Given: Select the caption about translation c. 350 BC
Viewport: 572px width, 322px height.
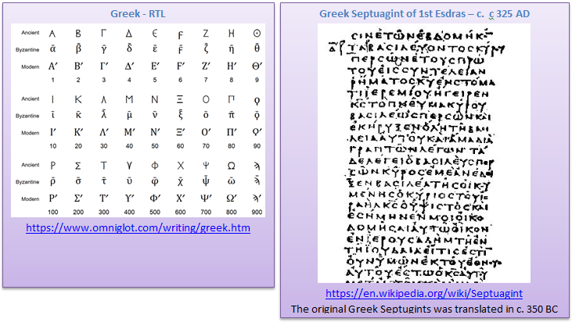Looking at the screenshot, I should click(424, 309).
